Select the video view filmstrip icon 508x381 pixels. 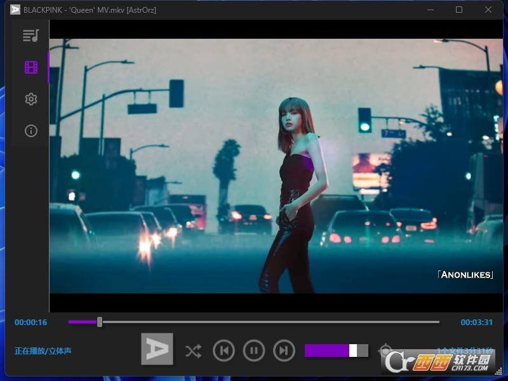(x=31, y=67)
